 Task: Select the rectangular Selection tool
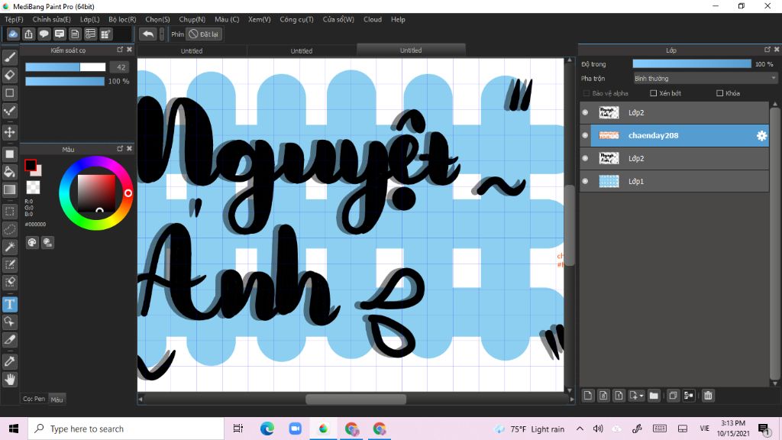[x=9, y=212]
